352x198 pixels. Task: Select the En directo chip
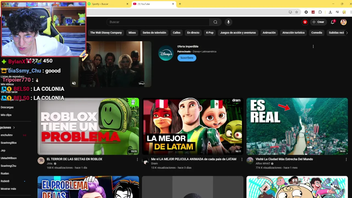pyautogui.click(x=193, y=33)
